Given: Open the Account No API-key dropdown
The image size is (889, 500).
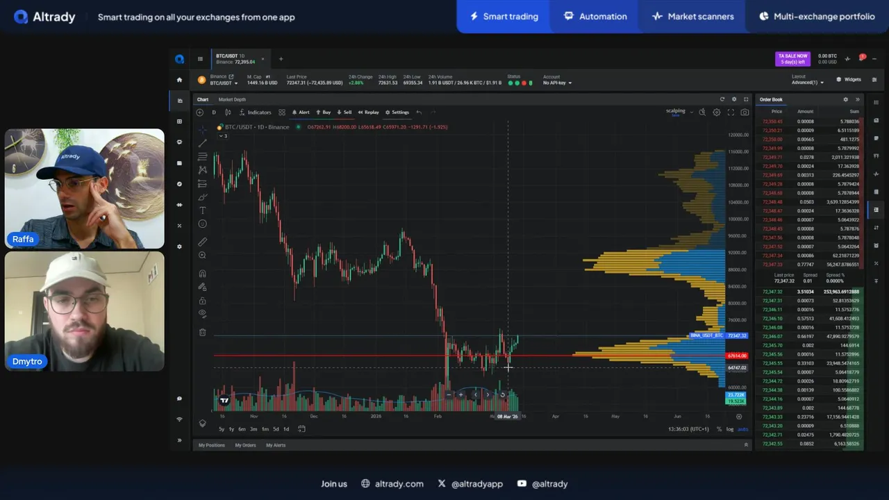Looking at the screenshot, I should [558, 83].
